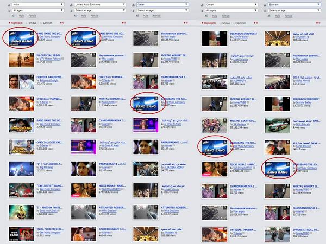Select Female filter under India

[x=32, y=16]
